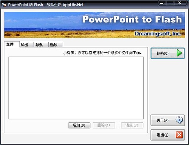Close the window with the title bar X
Screen dimensions: 189x145
coord(180,3)
